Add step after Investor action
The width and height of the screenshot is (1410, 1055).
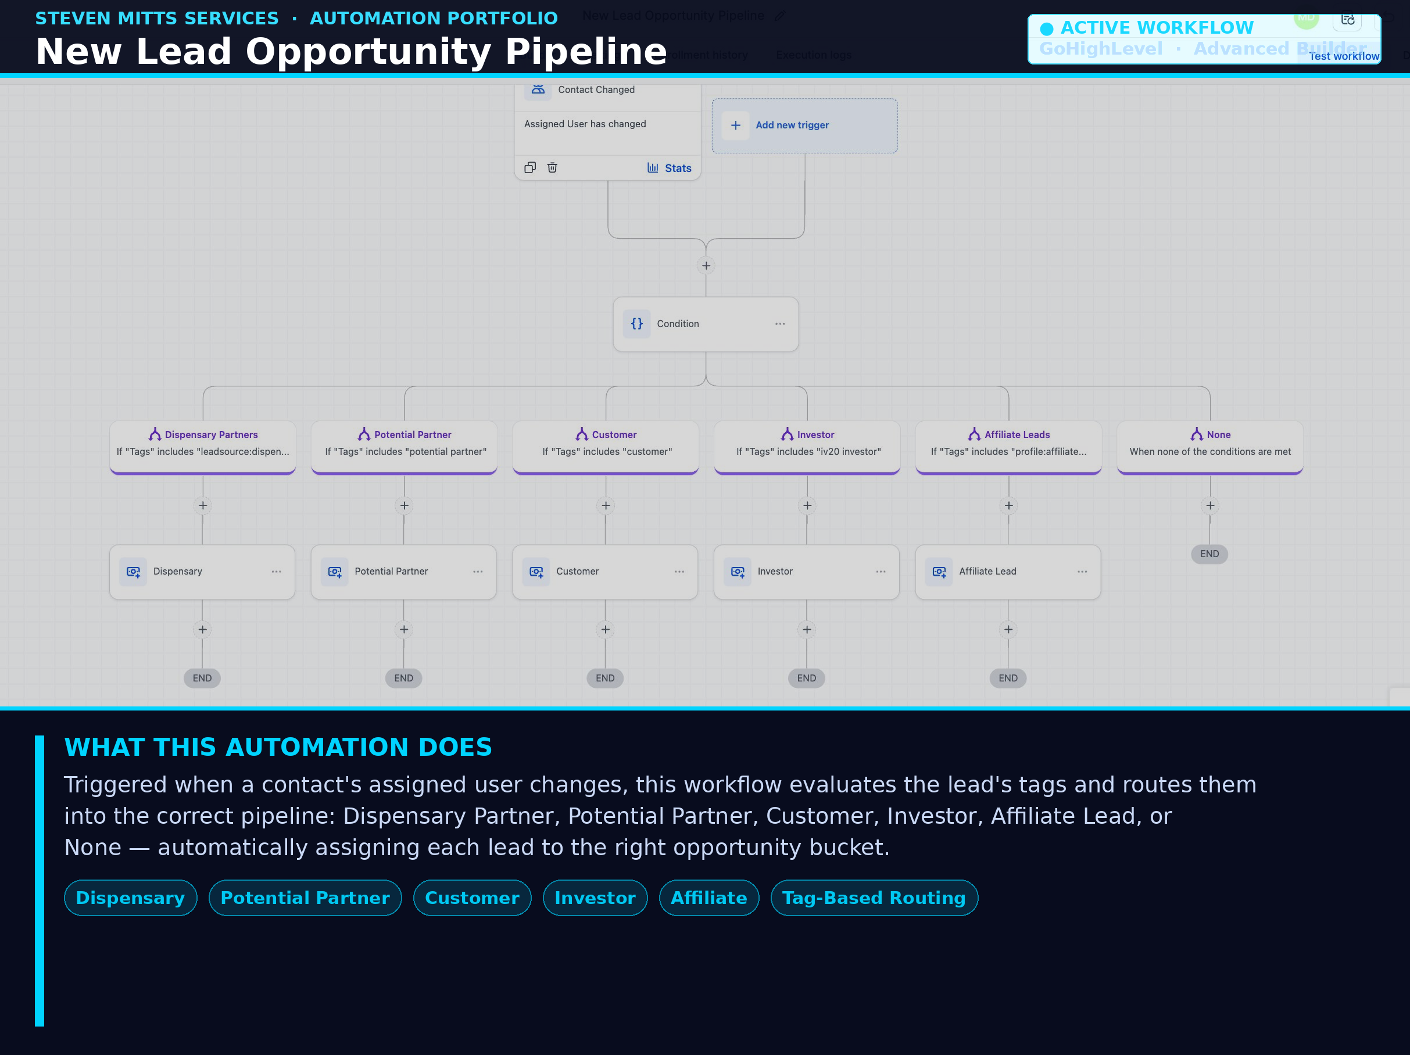coord(806,629)
